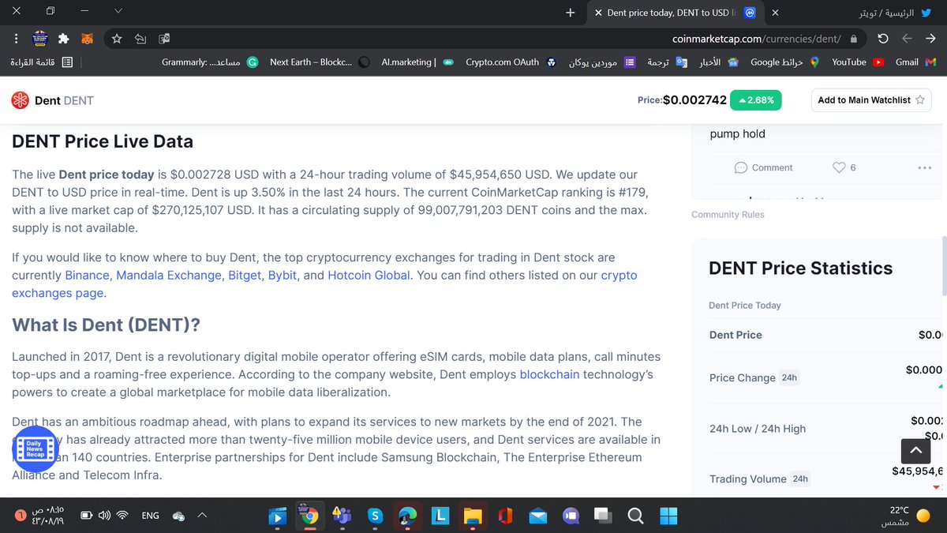Open the tab search chevron
The image size is (947, 533).
pyautogui.click(x=118, y=11)
